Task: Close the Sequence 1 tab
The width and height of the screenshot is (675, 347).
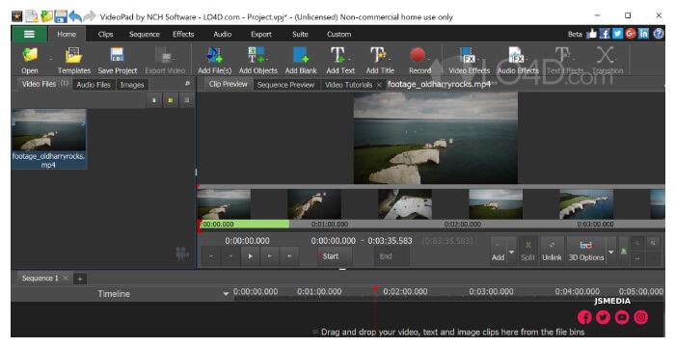Action: [66, 279]
